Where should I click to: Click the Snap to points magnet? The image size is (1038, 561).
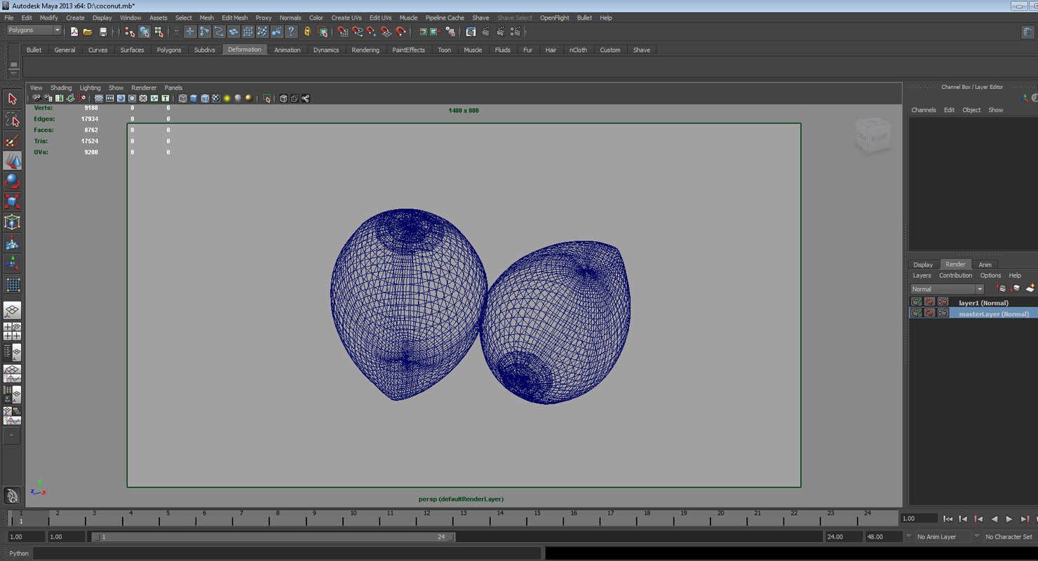pos(371,32)
